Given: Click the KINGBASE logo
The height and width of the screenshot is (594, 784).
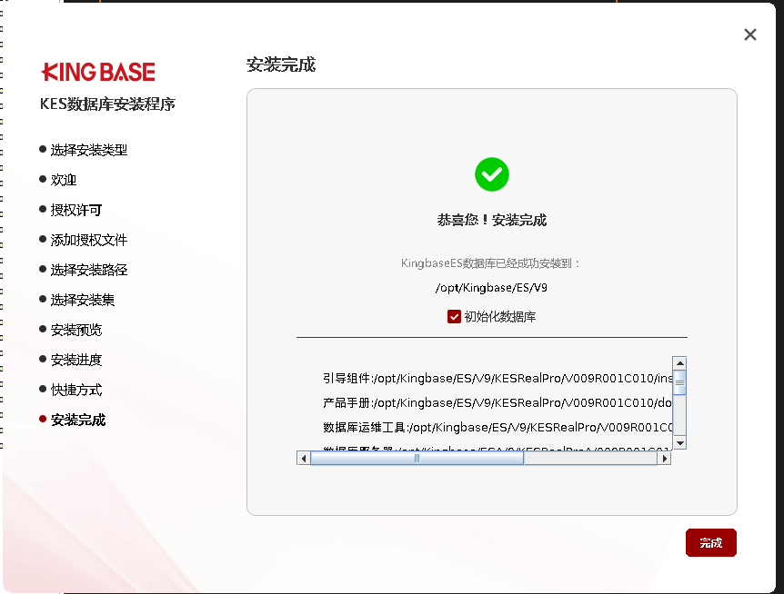Looking at the screenshot, I should click(98, 73).
